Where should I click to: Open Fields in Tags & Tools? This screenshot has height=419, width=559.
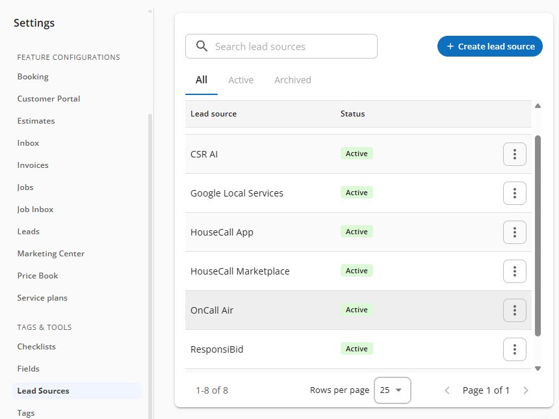point(29,369)
